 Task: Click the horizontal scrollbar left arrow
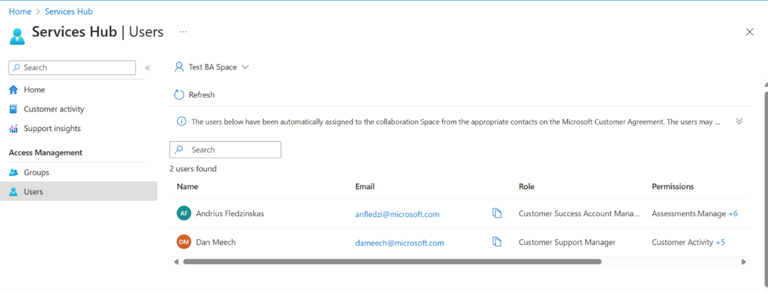[x=176, y=262]
